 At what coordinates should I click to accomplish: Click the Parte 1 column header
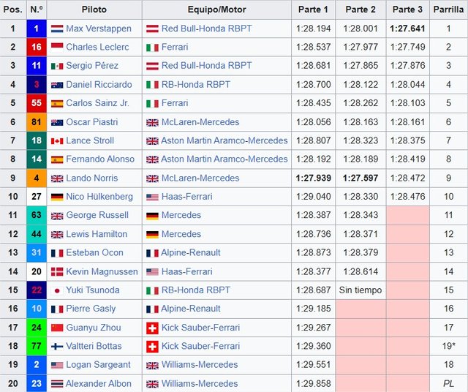313,10
